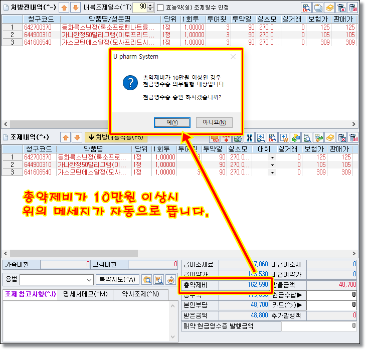Click the up arrow in 조제내역 panel
The width and height of the screenshot is (366, 350).
[64, 137]
